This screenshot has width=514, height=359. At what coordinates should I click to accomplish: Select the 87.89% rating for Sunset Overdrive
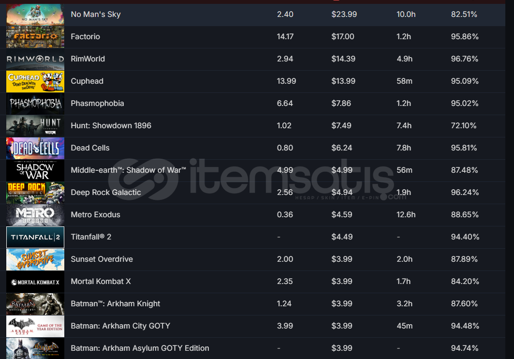pos(465,259)
